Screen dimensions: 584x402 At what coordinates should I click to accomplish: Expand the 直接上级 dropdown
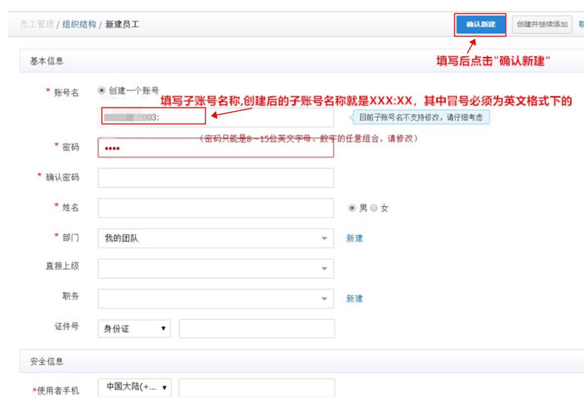(217, 268)
